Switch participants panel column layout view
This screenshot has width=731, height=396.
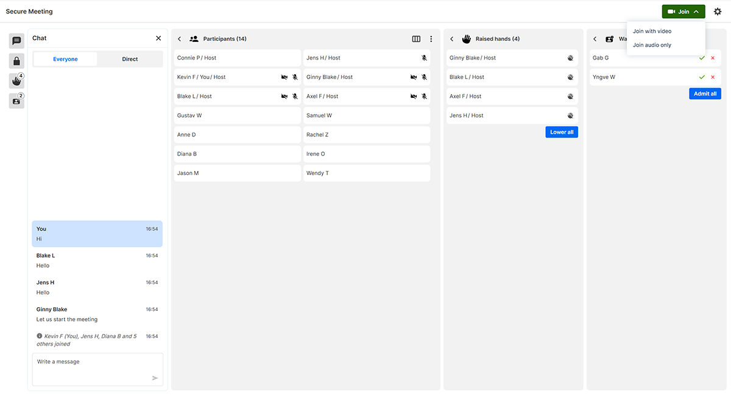pyautogui.click(x=416, y=39)
